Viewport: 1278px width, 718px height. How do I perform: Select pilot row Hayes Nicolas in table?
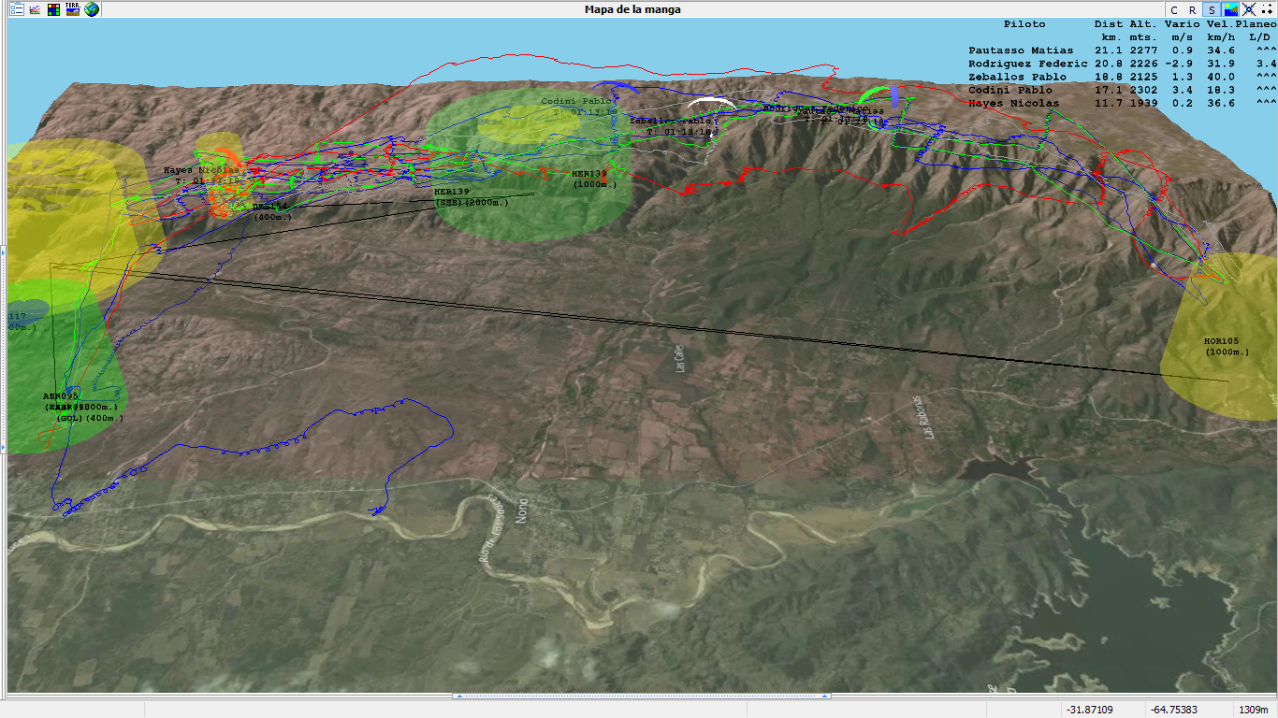click(x=1121, y=103)
